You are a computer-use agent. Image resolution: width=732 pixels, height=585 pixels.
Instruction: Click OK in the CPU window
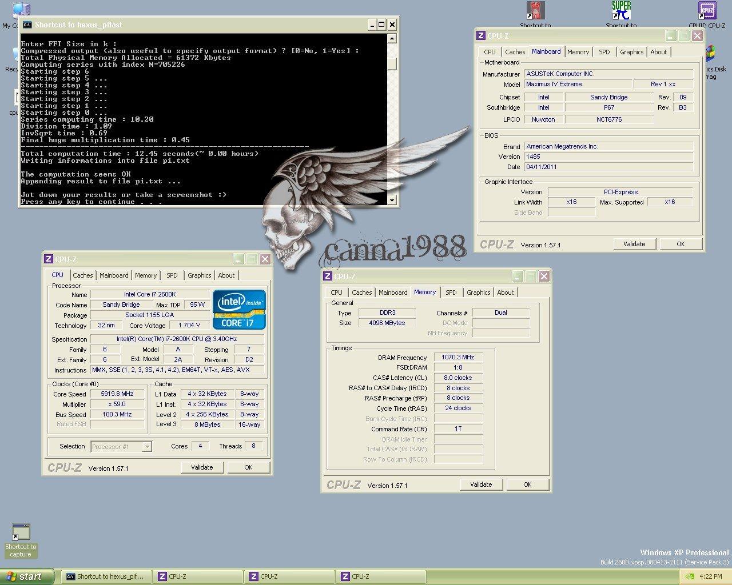click(x=248, y=467)
